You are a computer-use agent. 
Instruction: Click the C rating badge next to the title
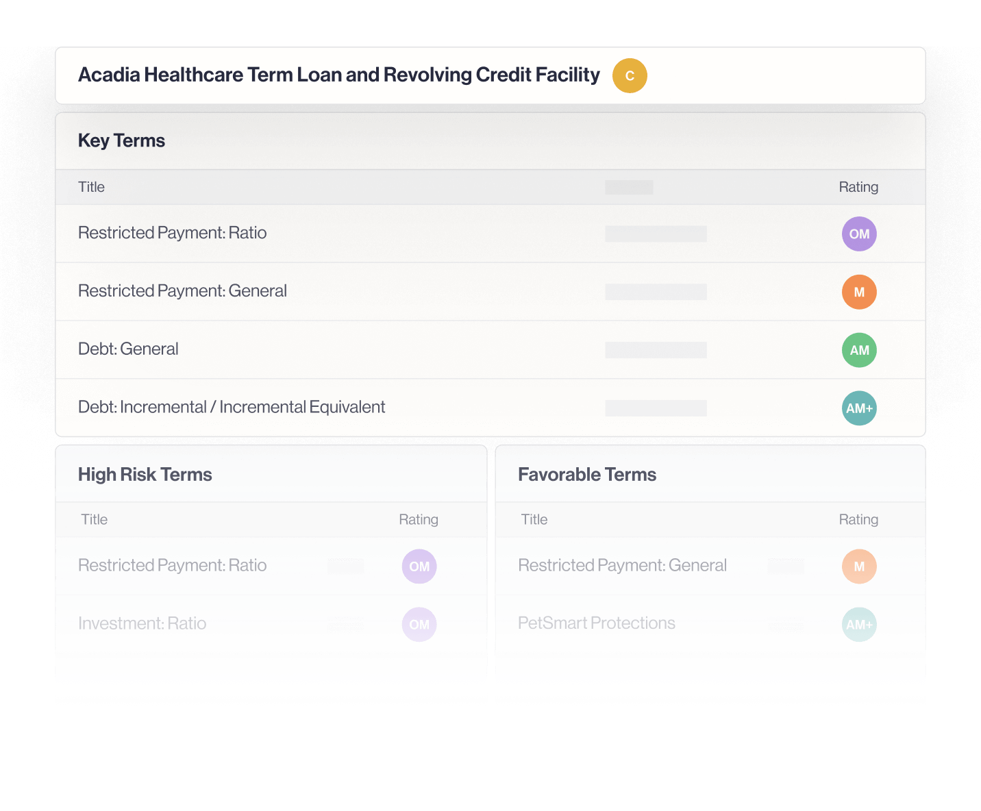630,75
